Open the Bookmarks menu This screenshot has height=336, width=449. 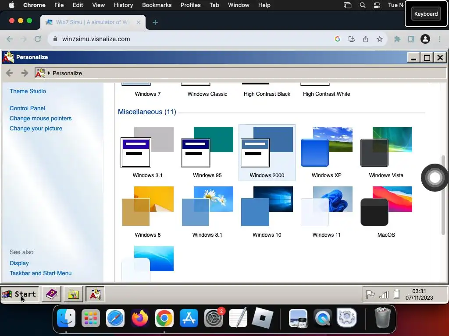157,5
